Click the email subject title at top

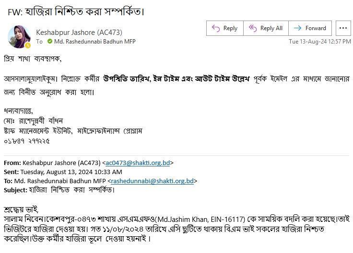tap(76, 11)
